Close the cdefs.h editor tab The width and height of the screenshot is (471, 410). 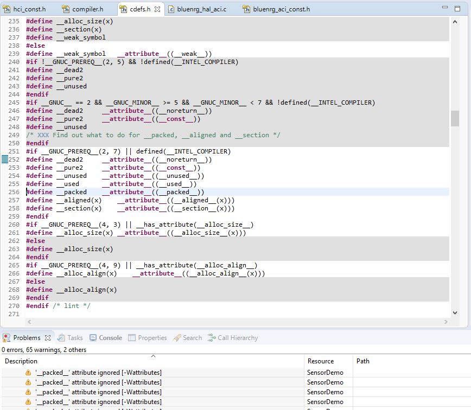point(157,9)
